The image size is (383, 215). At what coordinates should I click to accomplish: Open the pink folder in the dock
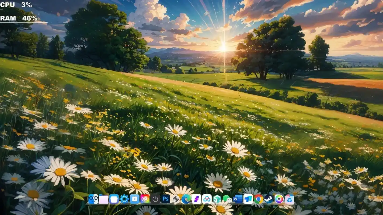tap(104, 199)
